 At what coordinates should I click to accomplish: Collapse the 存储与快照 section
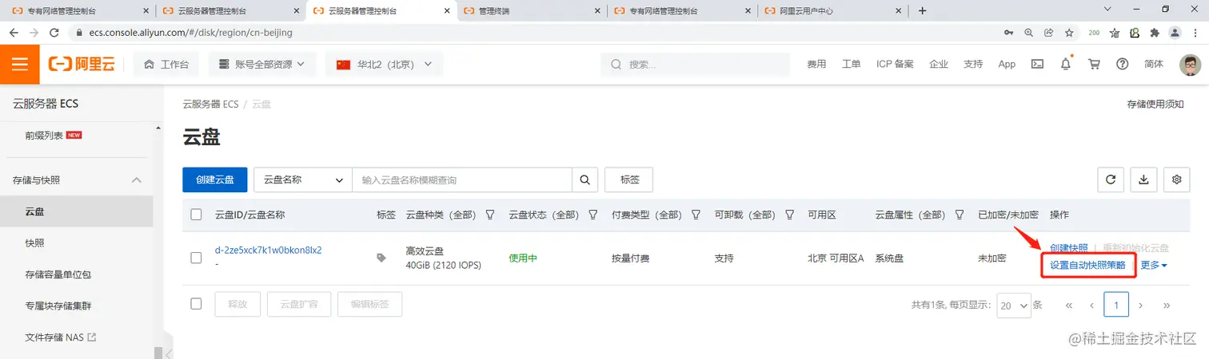pos(136,180)
